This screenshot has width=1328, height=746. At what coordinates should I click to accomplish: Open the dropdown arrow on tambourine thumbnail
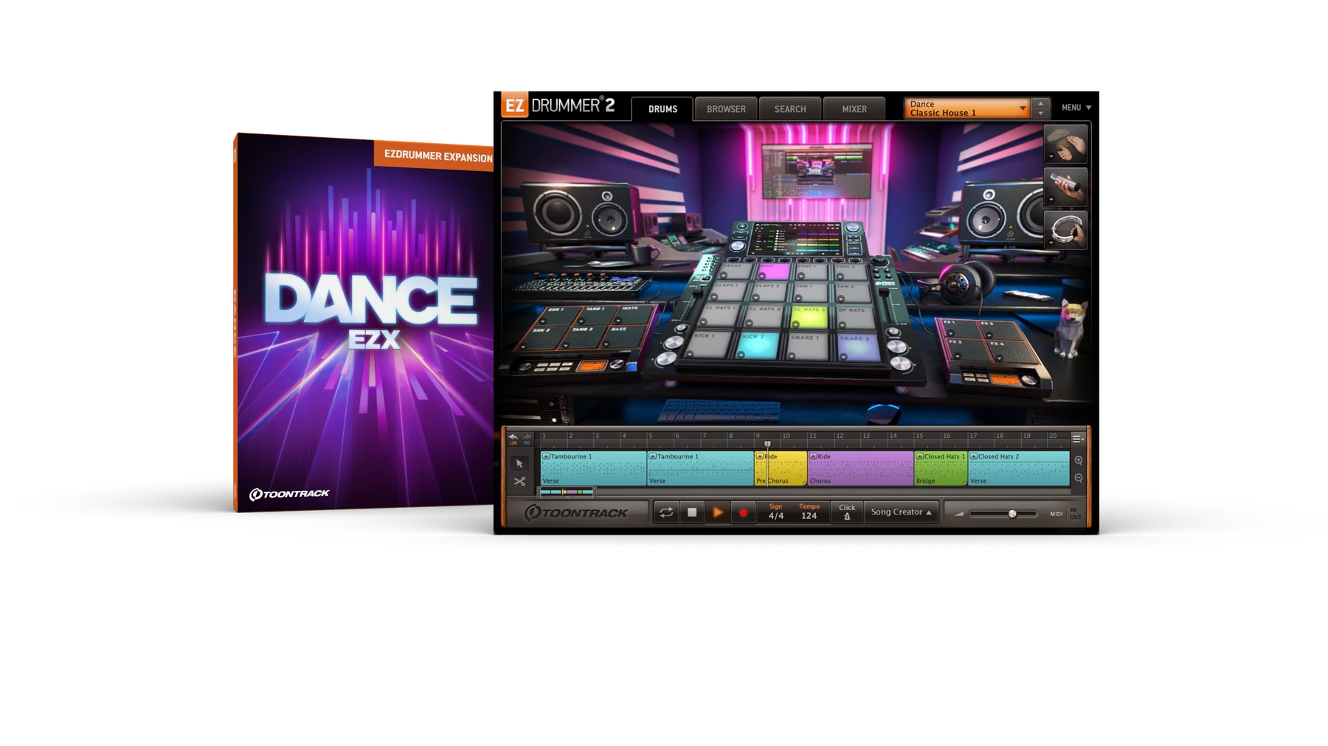1051,243
